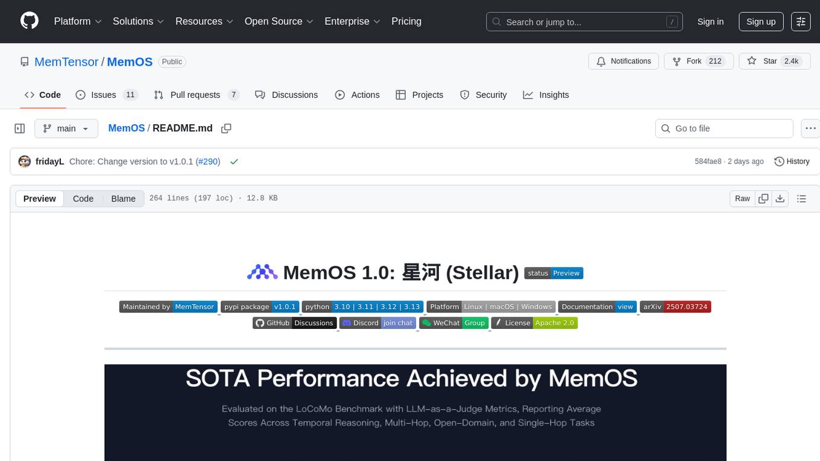Open the Actions tab
The height and width of the screenshot is (461, 820).
click(x=357, y=95)
